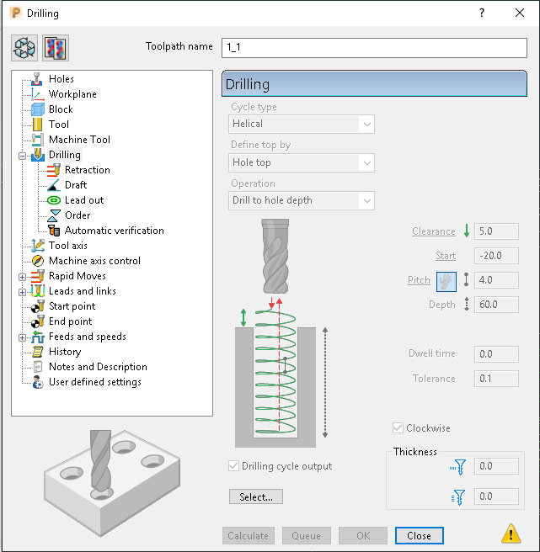The width and height of the screenshot is (540, 552).
Task: Select the Notes and Description icon
Action: pyautogui.click(x=37, y=367)
